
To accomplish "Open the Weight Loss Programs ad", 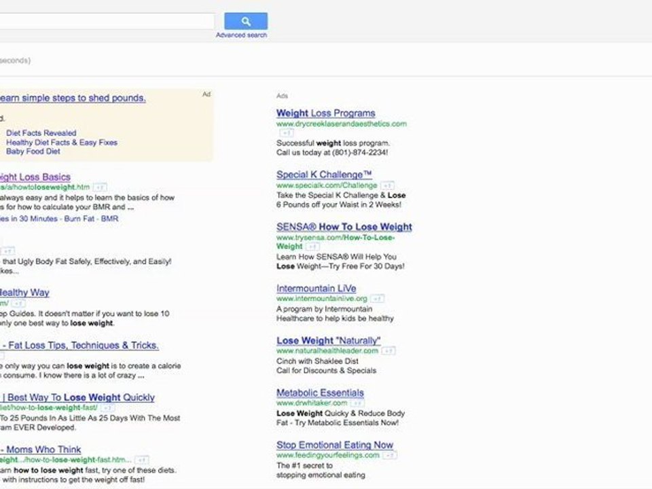I will [x=325, y=113].
